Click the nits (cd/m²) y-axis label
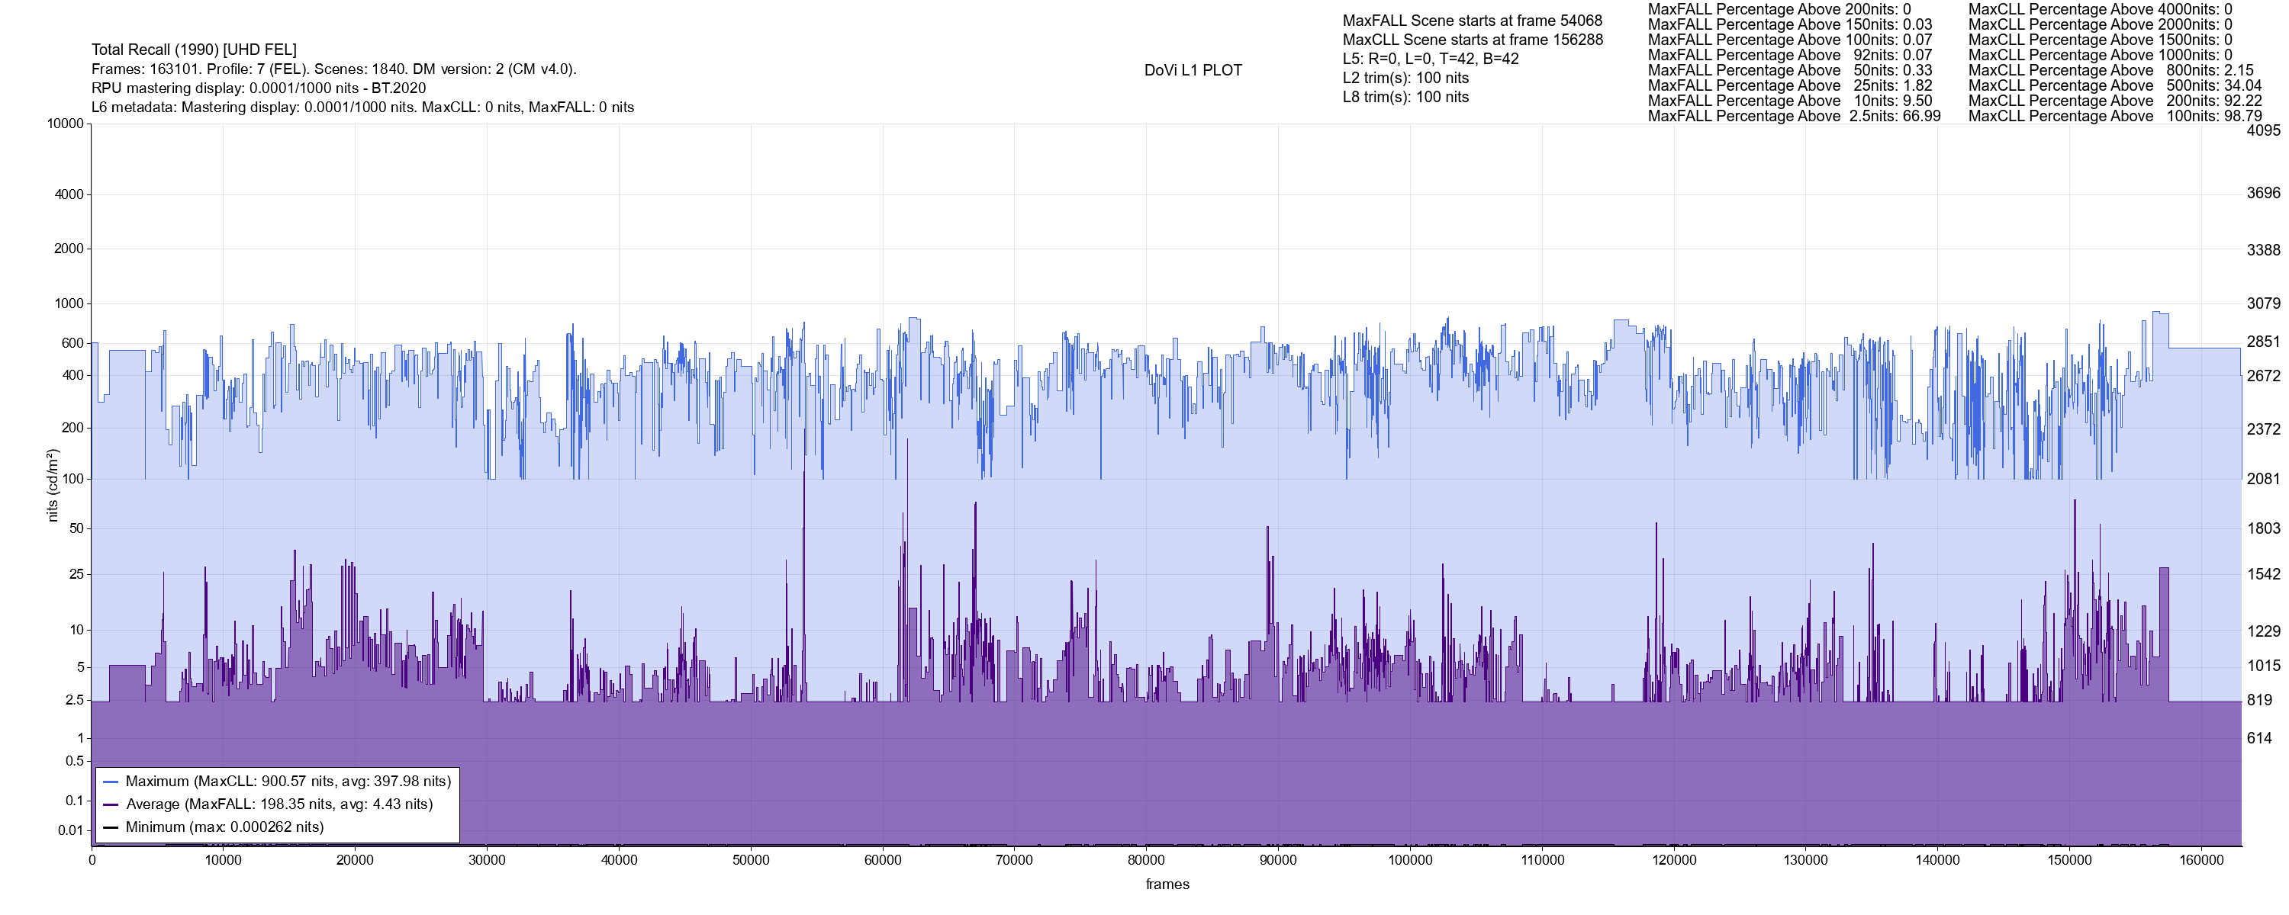Screen dimensions: 2289x915 click(53, 485)
